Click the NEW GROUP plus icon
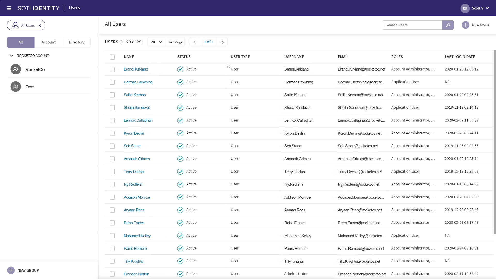The image size is (496, 279). (11, 270)
